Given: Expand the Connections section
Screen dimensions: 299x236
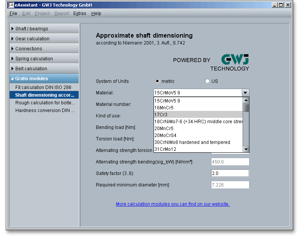Looking at the screenshot, I should coord(44,49).
